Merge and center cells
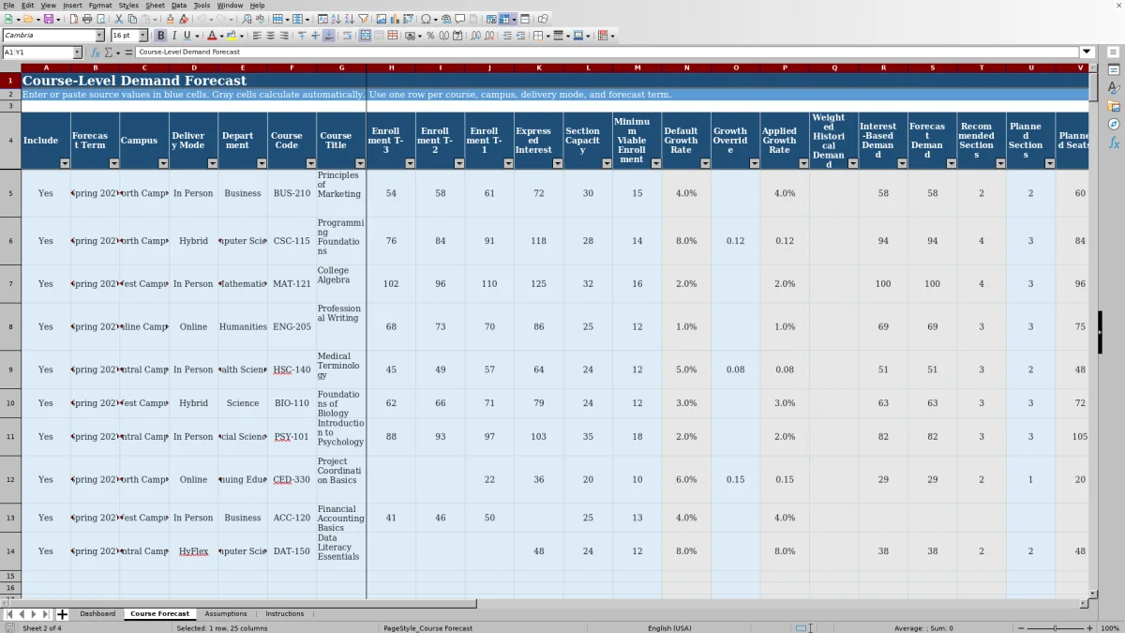The width and height of the screenshot is (1125, 633). pyautogui.click(x=365, y=36)
